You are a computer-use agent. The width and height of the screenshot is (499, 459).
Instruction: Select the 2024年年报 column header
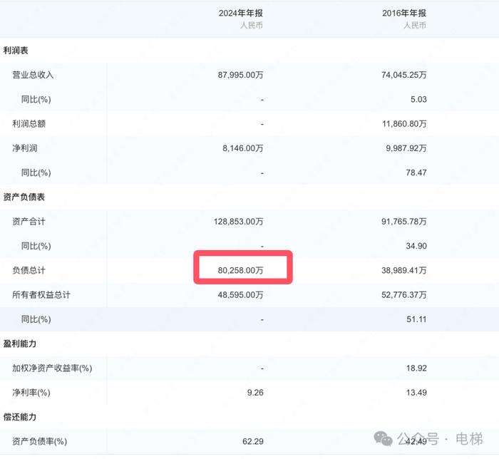[x=241, y=13]
